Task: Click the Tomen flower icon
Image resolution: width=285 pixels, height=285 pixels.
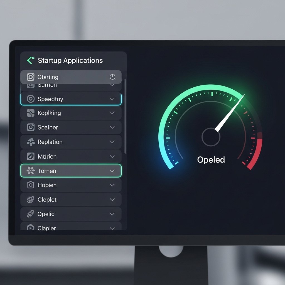Action: pos(30,171)
